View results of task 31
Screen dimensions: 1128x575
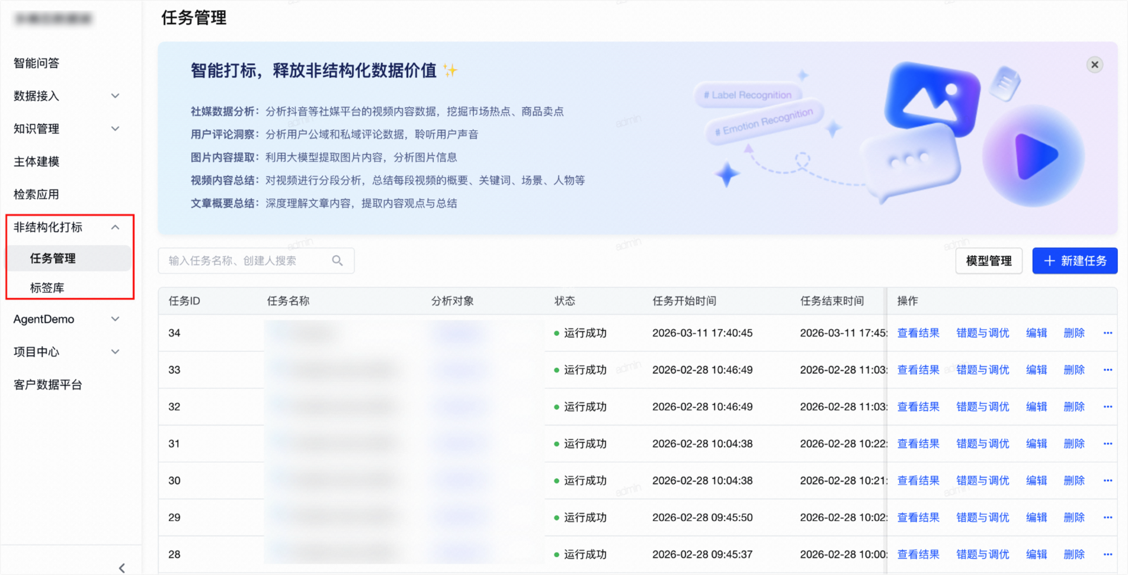pyautogui.click(x=918, y=444)
